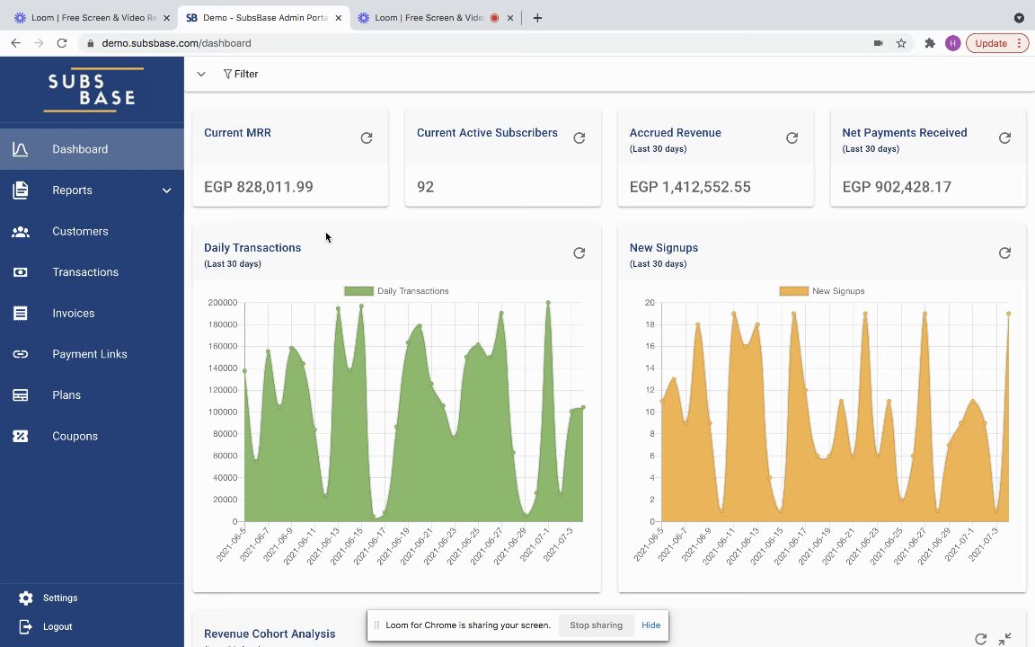This screenshot has width=1035, height=647.
Task: Click the camera indicator in address bar
Action: click(879, 43)
